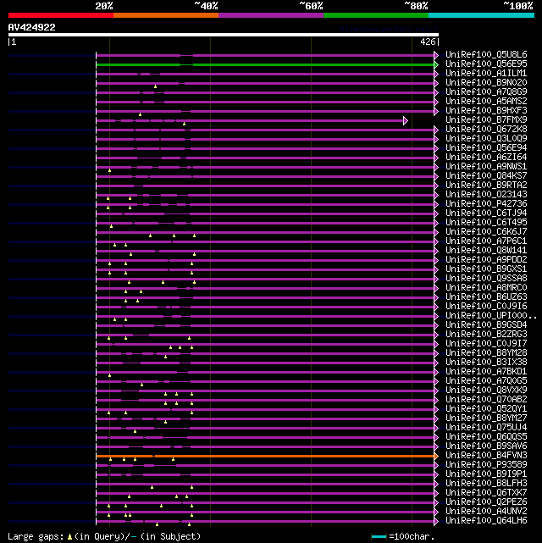Choose the UniRef100_A7BKD1 hit

tap(486, 372)
